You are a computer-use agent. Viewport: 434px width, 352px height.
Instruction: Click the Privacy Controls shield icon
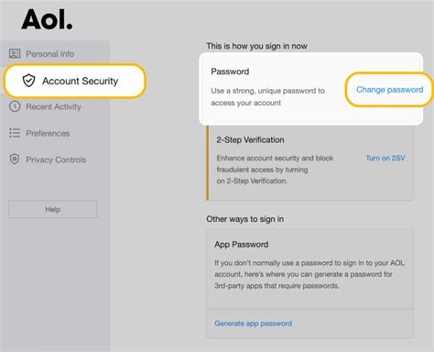coord(15,159)
